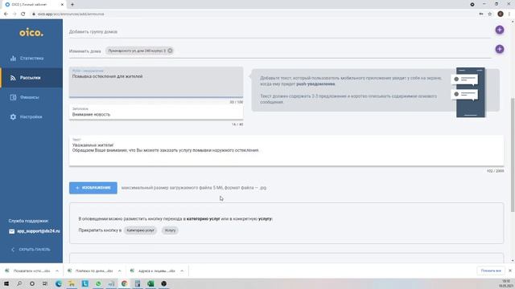Open the Рассылки section in sidebar
Viewport: 515px width, 289px height.
pos(31,78)
